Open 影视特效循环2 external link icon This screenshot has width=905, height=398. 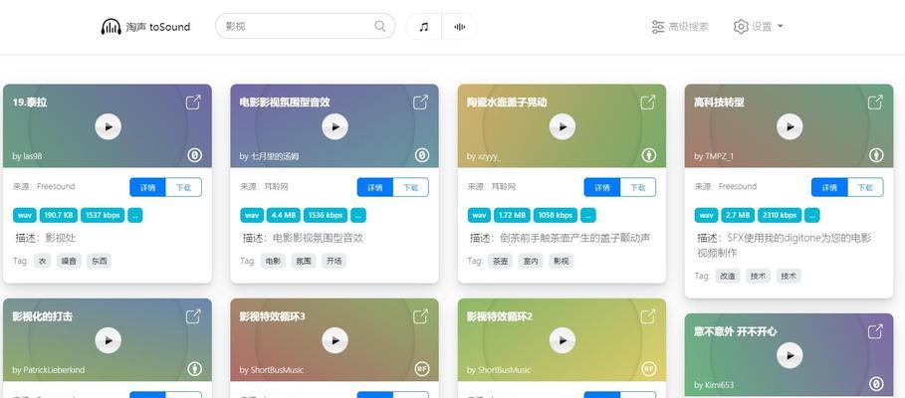(648, 316)
